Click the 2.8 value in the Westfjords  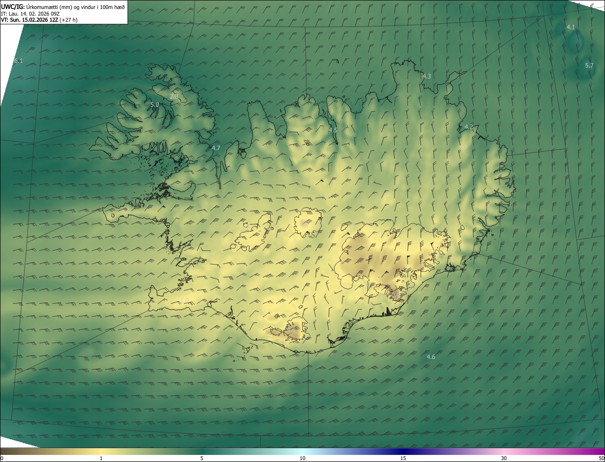click(174, 96)
